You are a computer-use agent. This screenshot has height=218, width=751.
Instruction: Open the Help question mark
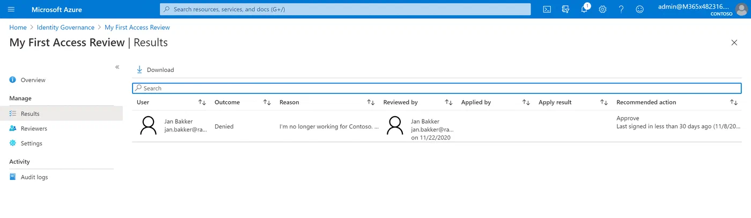pyautogui.click(x=621, y=9)
